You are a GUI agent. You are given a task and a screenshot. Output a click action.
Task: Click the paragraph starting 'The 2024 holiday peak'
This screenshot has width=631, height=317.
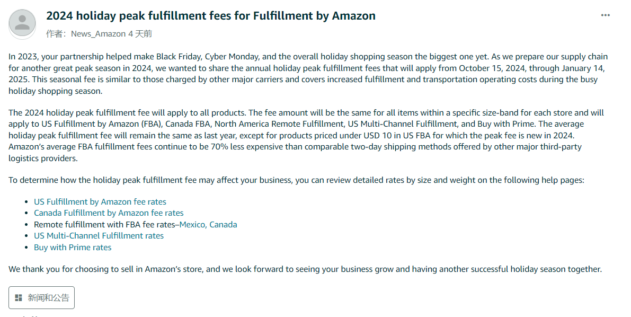click(306, 135)
